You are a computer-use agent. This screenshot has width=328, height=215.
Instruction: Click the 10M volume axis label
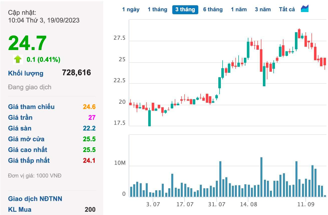coord(120,163)
